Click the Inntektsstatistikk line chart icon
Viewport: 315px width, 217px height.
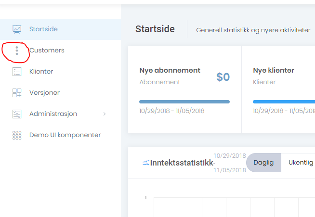click(x=146, y=163)
